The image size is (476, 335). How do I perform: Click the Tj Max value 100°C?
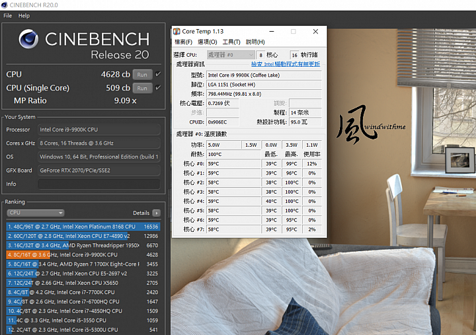coord(233,155)
